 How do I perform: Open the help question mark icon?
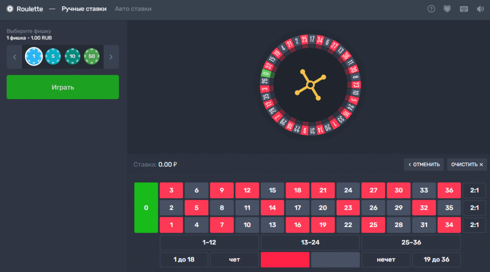point(431,9)
